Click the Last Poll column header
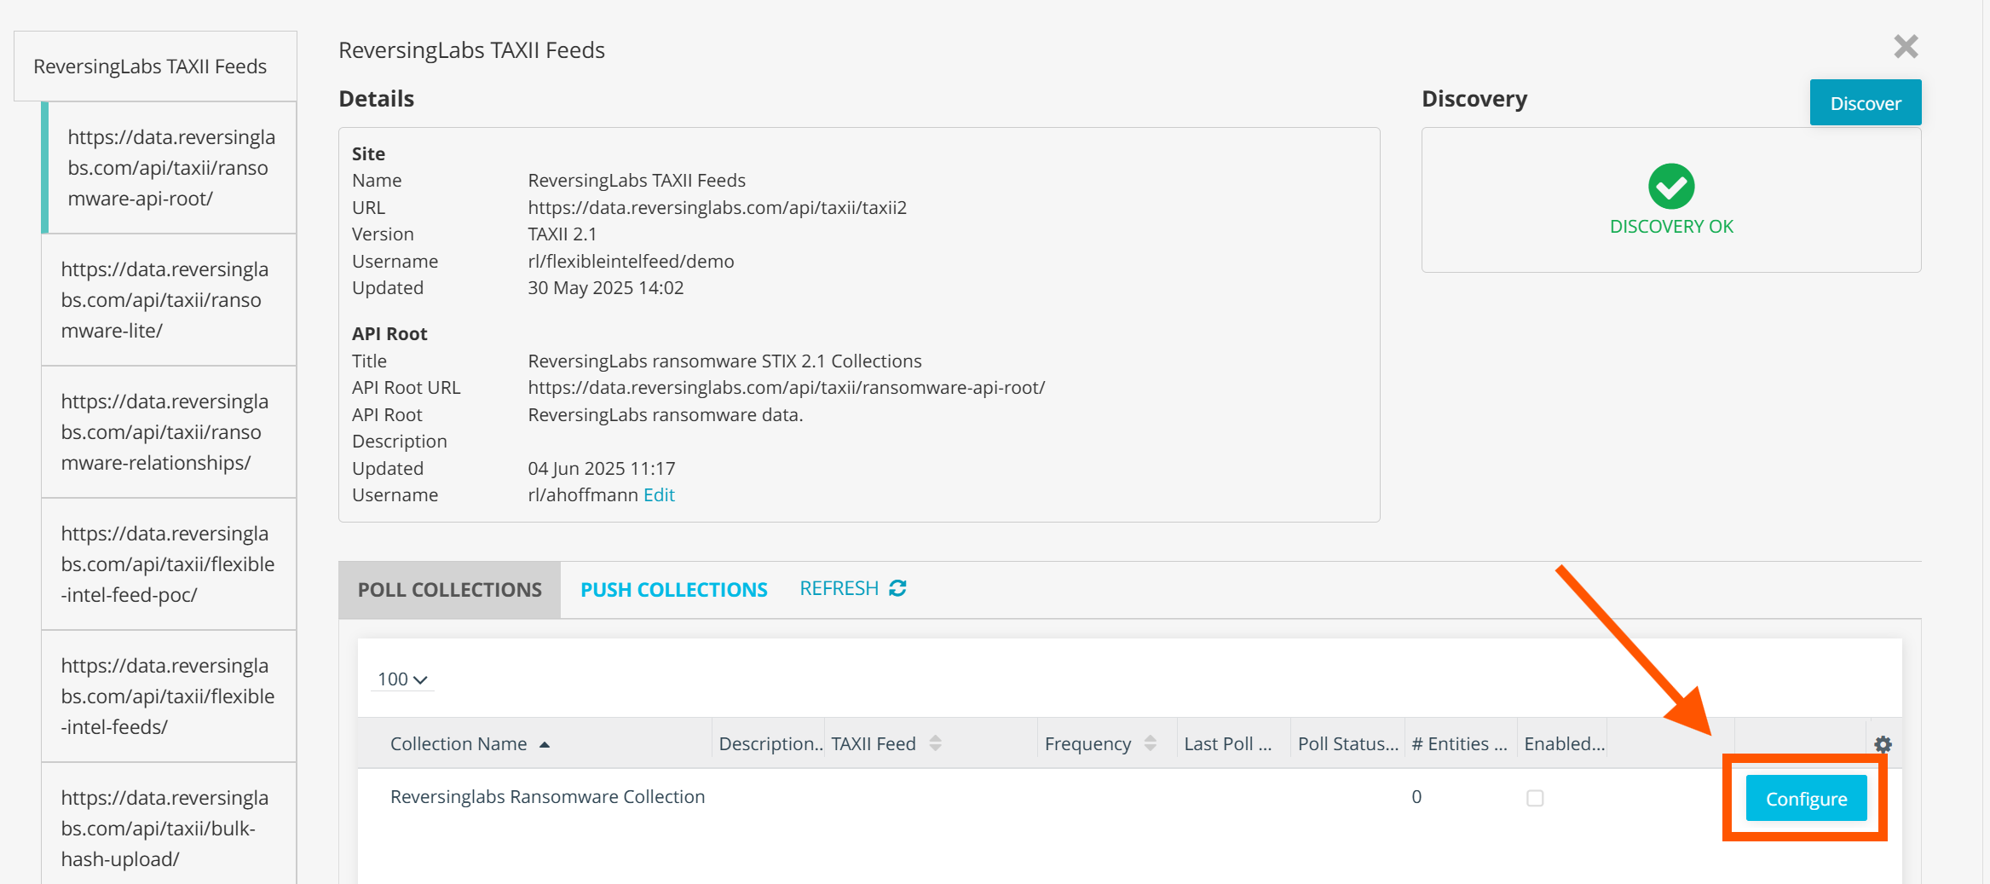Screen dimensions: 1990x884 pyautogui.click(x=1228, y=743)
